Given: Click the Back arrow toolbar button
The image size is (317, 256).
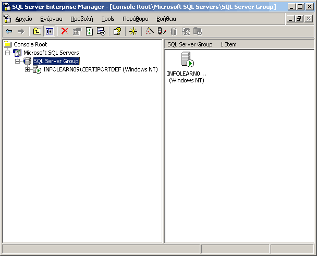Looking at the screenshot, I should [9, 31].
